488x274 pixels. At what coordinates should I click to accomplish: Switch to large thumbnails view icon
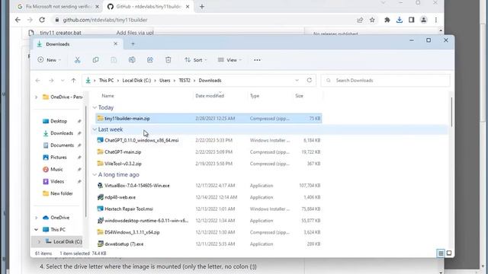point(449,253)
